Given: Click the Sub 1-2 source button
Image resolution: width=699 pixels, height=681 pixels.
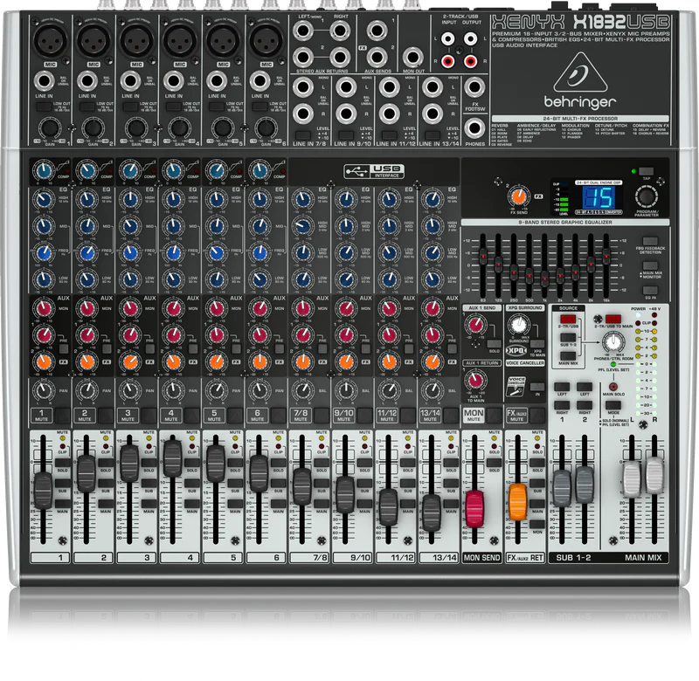Looking at the screenshot, I should click(568, 338).
